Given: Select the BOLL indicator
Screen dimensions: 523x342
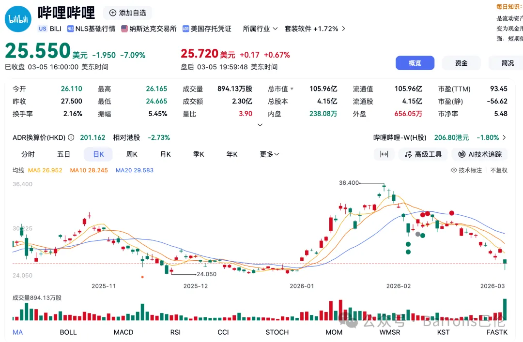Looking at the screenshot, I should point(68,332).
